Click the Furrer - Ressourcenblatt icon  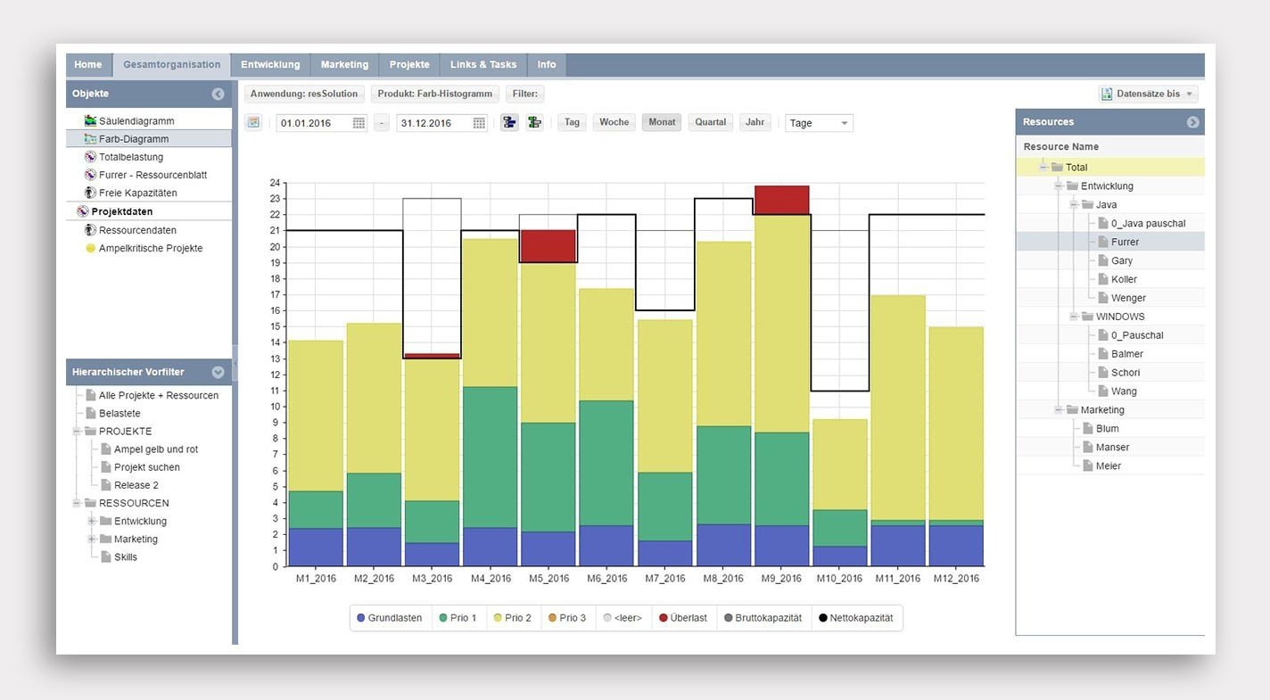pos(90,175)
